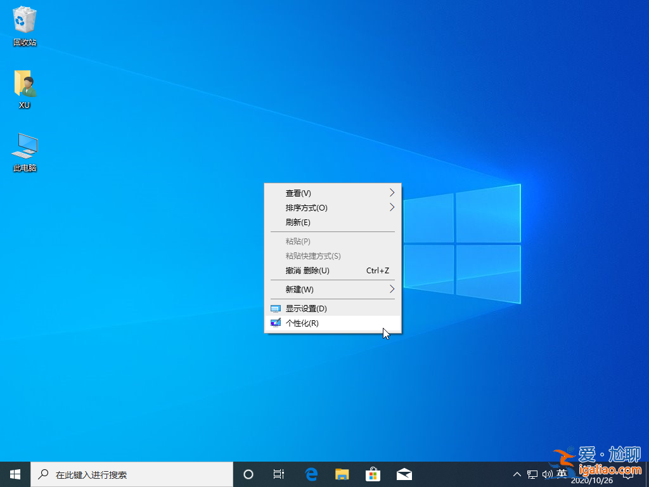649x487 pixels.
Task: Click the network icon in system tray
Action: pyautogui.click(x=532, y=474)
